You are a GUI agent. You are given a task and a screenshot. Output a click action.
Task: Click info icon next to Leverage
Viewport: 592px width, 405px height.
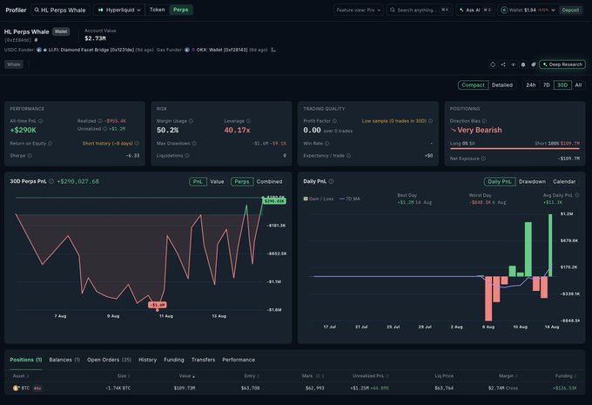(248, 121)
